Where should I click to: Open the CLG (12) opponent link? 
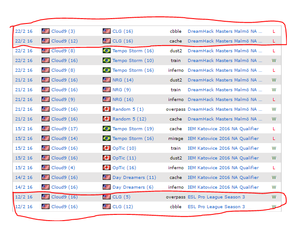click(x=123, y=207)
